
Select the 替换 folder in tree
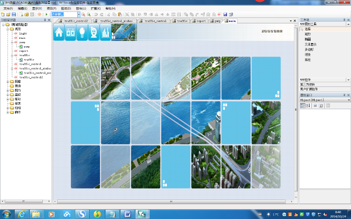pos(18,86)
